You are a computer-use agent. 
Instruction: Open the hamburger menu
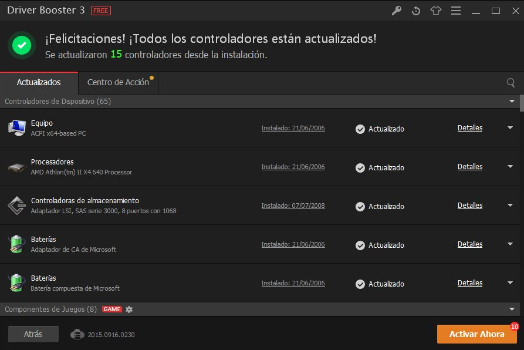tap(456, 11)
